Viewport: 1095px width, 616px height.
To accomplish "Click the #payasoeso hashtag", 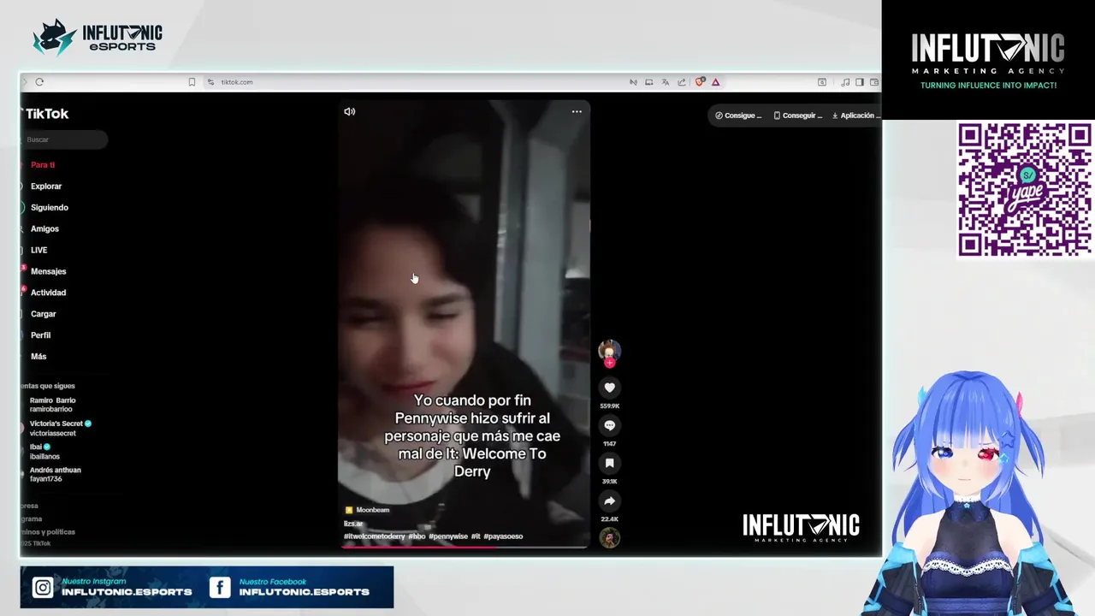I will click(x=503, y=536).
